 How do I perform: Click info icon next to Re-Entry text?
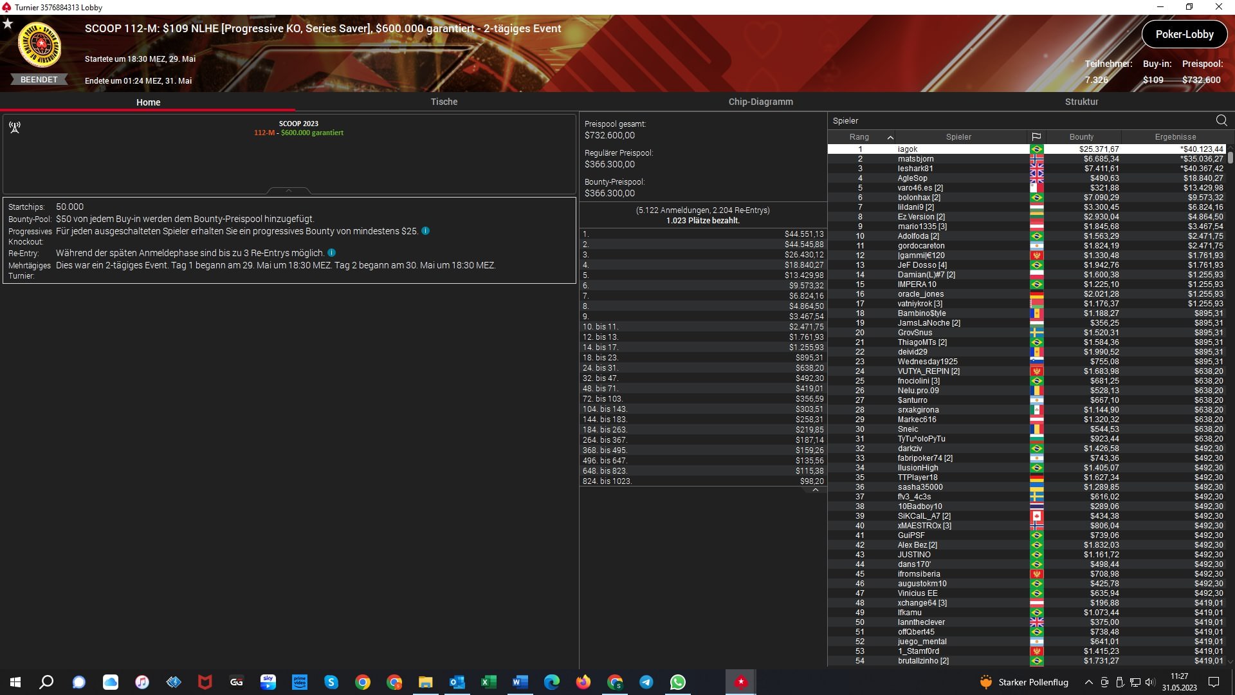[331, 253]
